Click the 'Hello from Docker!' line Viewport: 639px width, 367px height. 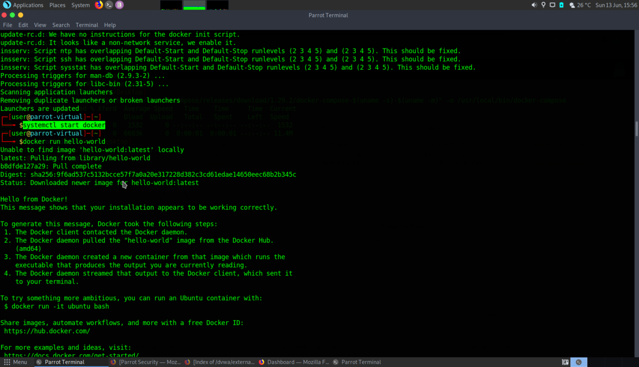pos(34,199)
